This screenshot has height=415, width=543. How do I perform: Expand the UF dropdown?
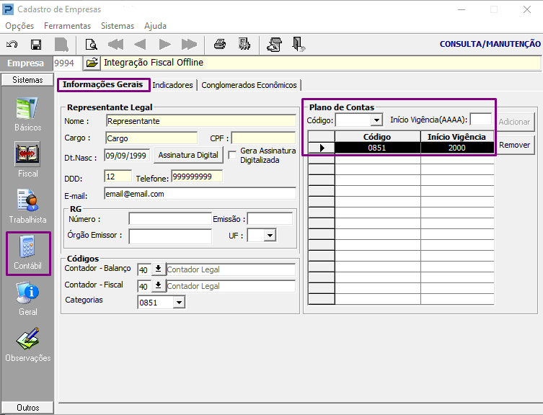(270, 236)
